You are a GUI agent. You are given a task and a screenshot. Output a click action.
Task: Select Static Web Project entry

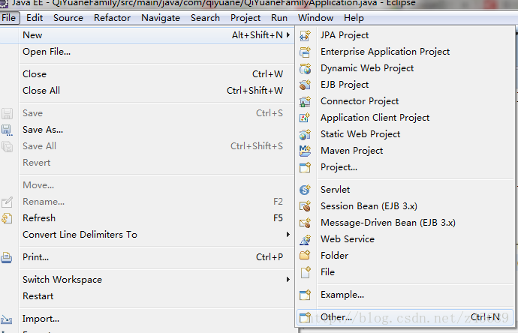405,134
